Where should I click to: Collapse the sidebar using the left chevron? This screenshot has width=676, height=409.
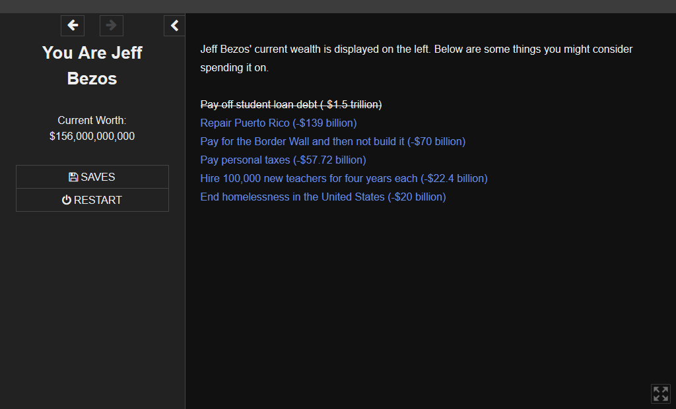point(174,25)
